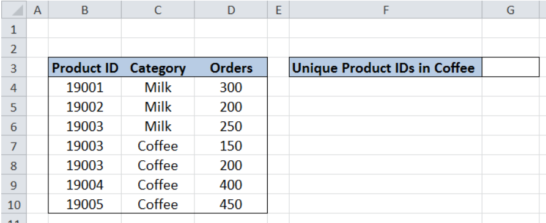Screen dimensions: 546x223
Task: Select Unique Product IDs in Coffee cell
Action: point(385,67)
